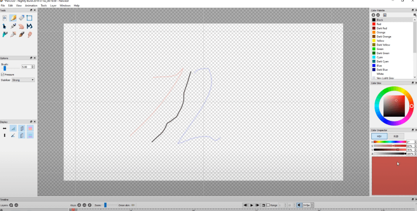The height and width of the screenshot is (211, 417).
Task: Open the Animation menu
Action: [31, 6]
